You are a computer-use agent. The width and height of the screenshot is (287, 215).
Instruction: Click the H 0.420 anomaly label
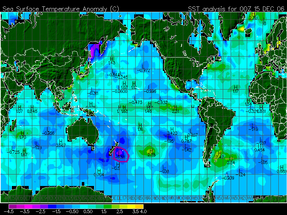coord(172,131)
